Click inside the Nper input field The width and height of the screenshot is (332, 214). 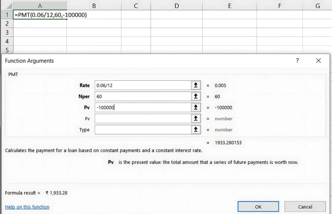pyautogui.click(x=142, y=96)
